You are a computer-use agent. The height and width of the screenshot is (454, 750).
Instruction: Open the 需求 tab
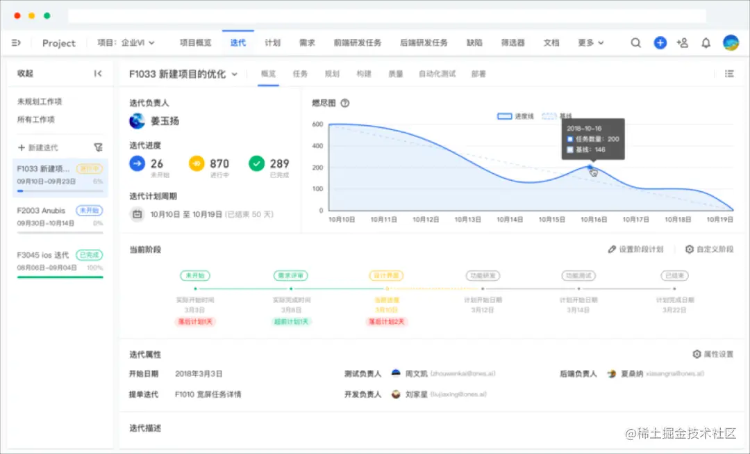pos(307,42)
